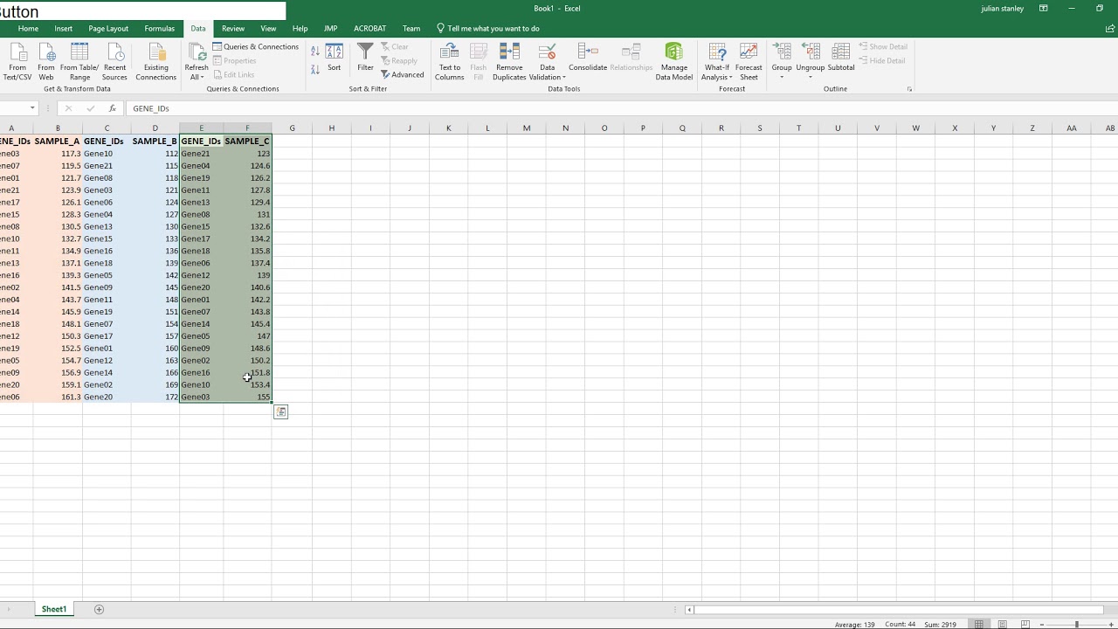The width and height of the screenshot is (1118, 629).
Task: Click Hide Detail in Outline group
Action: [x=882, y=60]
